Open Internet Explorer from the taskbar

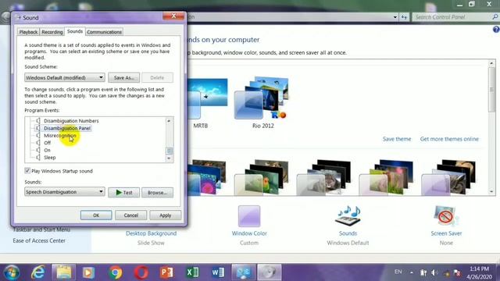[x=38, y=272]
